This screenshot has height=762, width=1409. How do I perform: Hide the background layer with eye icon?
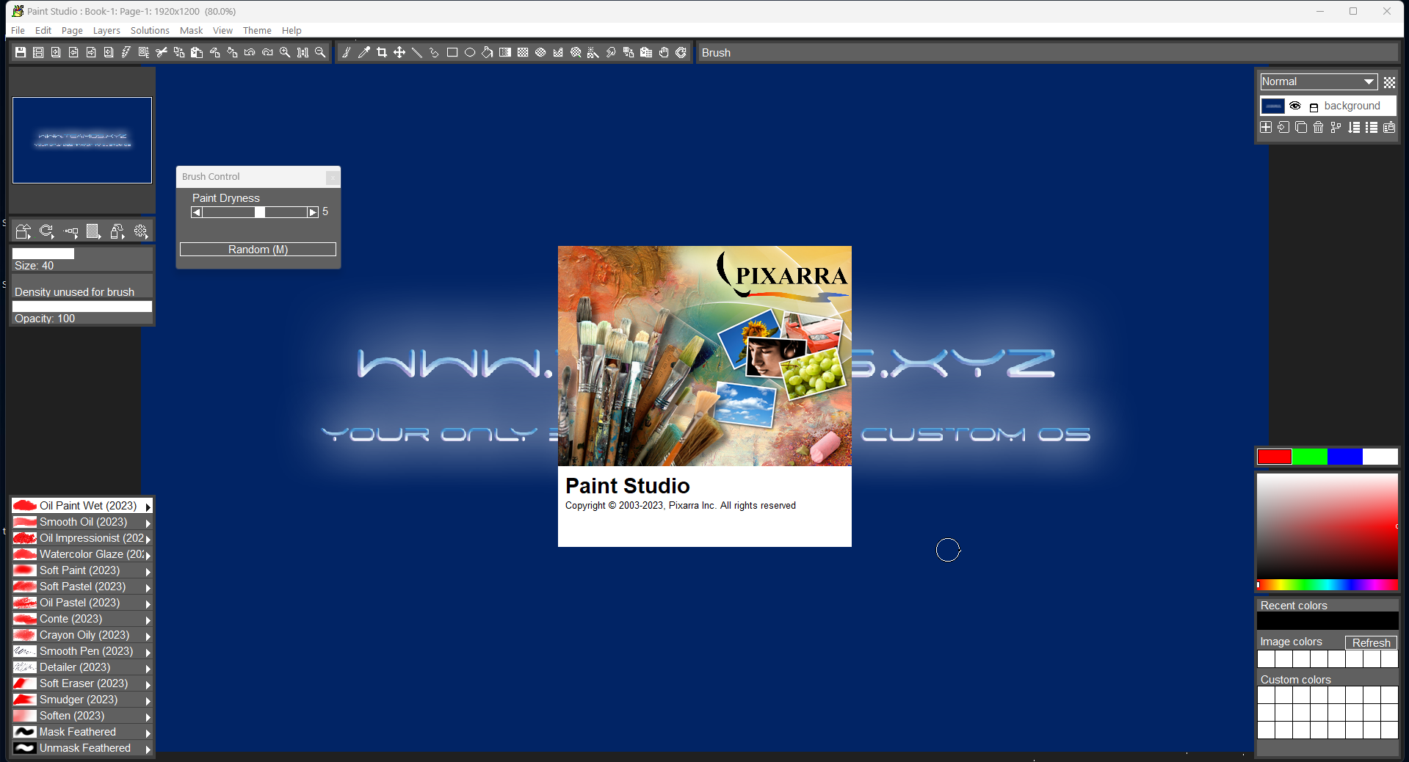coord(1295,106)
